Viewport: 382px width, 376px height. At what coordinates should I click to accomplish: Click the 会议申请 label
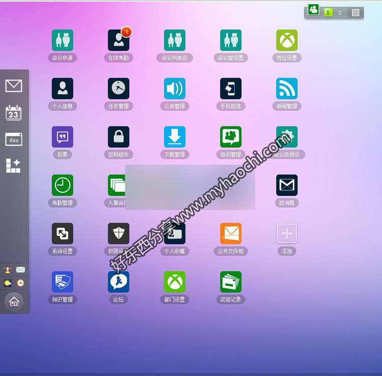point(62,58)
